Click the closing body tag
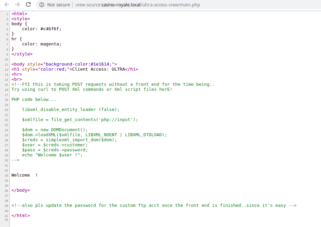Screen dimensions: 321x227 21,190
